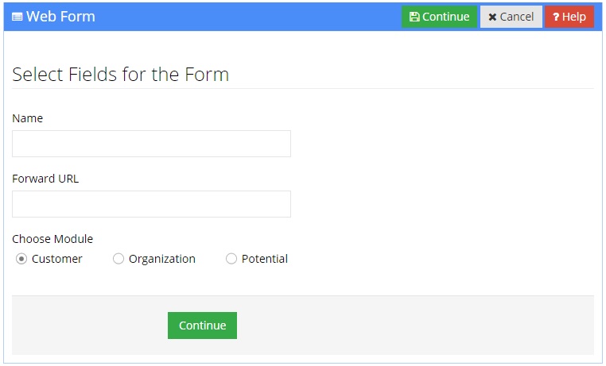Click the floppy disk save icon
Viewport: 606px width, 366px height.
coord(414,17)
